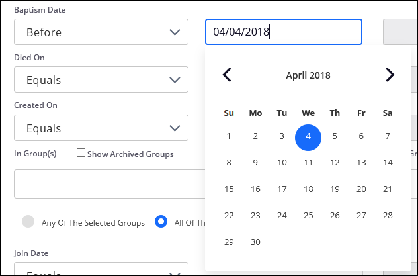The height and width of the screenshot is (276, 418).
Task: Click the Baptism Date input field
Action: [283, 32]
